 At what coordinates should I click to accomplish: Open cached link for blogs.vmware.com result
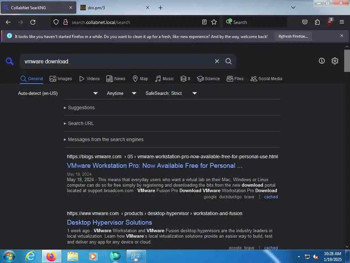point(271,197)
